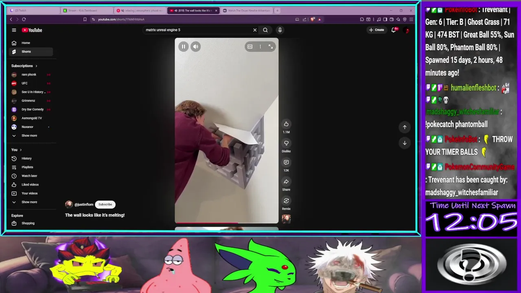Bookmark this page with the bookmark icon

pyautogui.click(x=85, y=19)
